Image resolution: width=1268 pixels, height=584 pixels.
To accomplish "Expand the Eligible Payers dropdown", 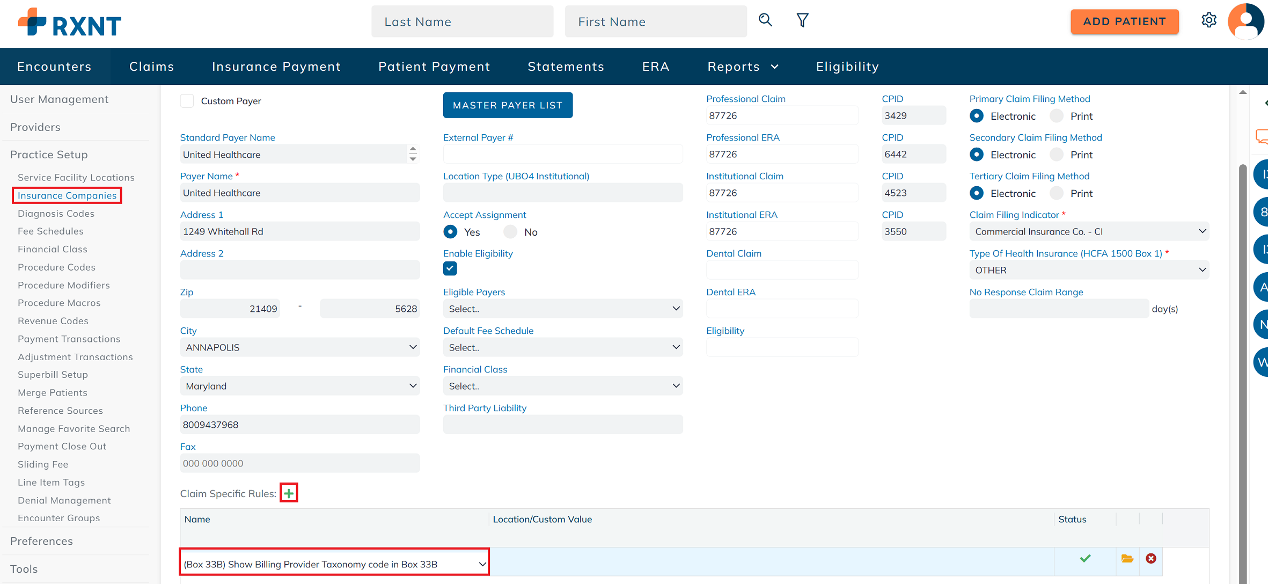I will click(x=563, y=309).
